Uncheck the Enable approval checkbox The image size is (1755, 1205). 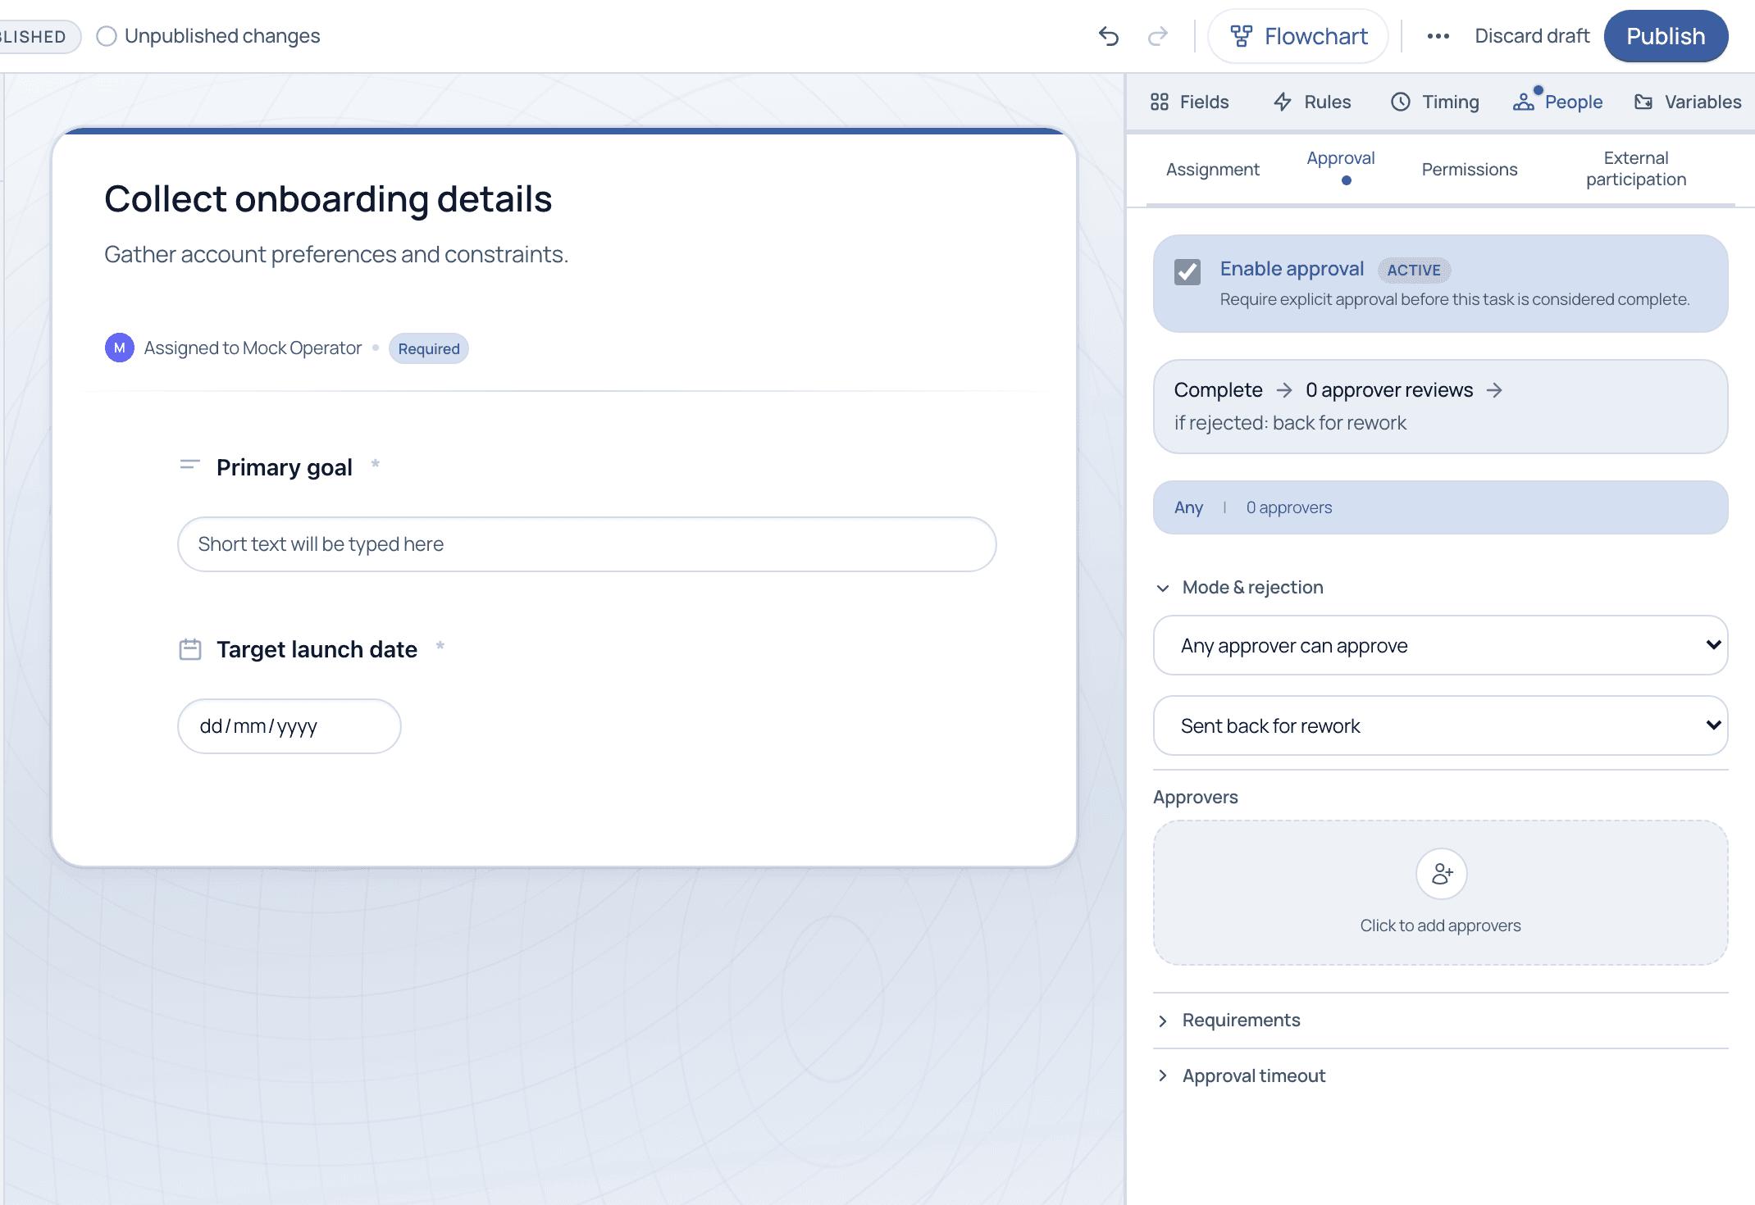tap(1187, 272)
